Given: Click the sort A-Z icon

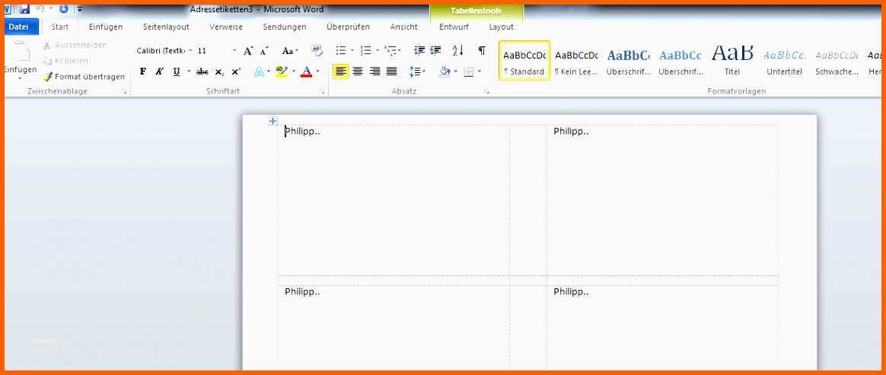Looking at the screenshot, I should tap(457, 51).
